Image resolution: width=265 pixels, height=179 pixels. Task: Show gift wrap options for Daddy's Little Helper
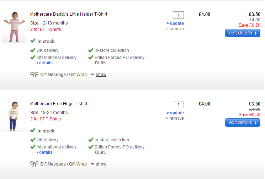point(101,75)
